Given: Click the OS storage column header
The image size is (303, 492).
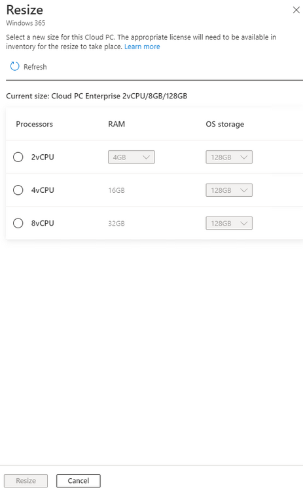Looking at the screenshot, I should tap(224, 124).
